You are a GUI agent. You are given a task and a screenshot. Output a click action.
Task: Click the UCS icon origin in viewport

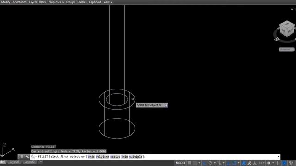[2, 156]
